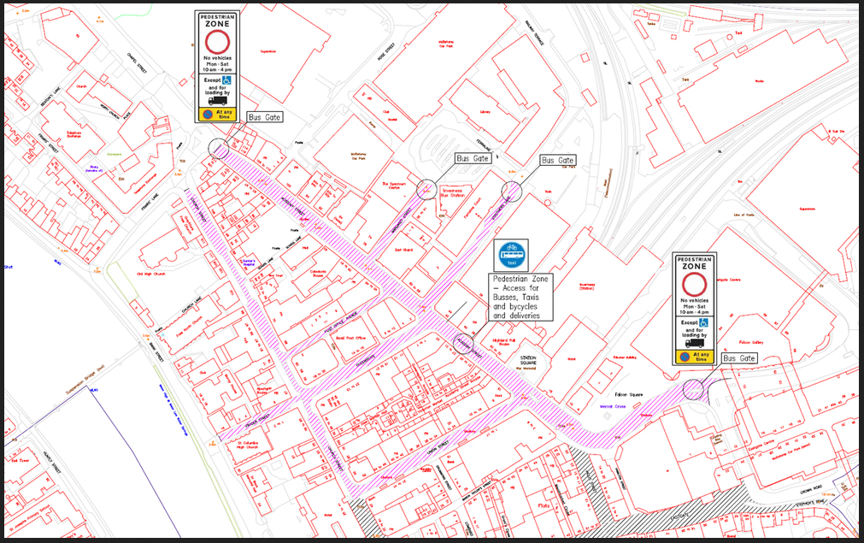864x543 pixels.
Task: Open the 'Pedestrian Zone – Access for Busses' text box
Action: coord(520,298)
